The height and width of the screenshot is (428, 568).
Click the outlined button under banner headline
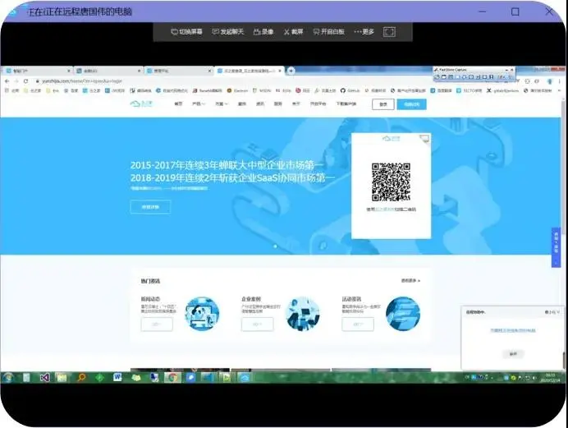pyautogui.click(x=150, y=207)
